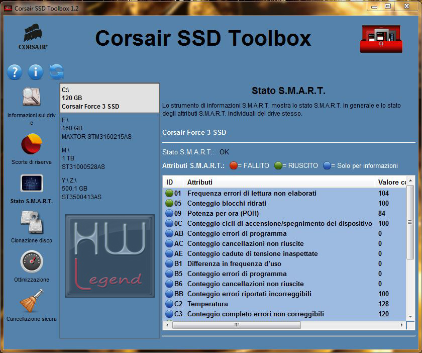Open the Help question mark icon
The width and height of the screenshot is (422, 353).
(x=15, y=72)
